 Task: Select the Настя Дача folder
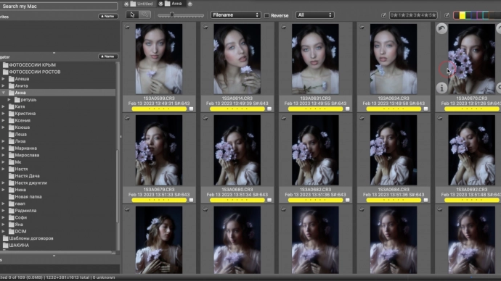27,176
